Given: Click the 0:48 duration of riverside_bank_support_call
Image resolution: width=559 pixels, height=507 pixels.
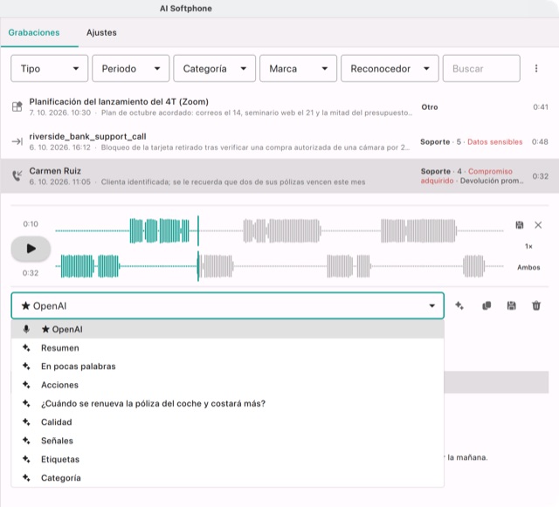Looking at the screenshot, I should 540,142.
